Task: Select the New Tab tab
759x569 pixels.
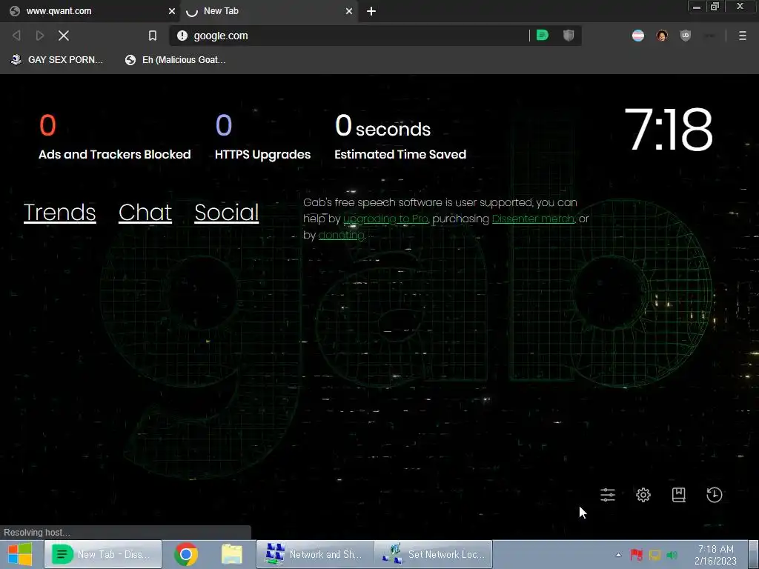Action: [268, 10]
